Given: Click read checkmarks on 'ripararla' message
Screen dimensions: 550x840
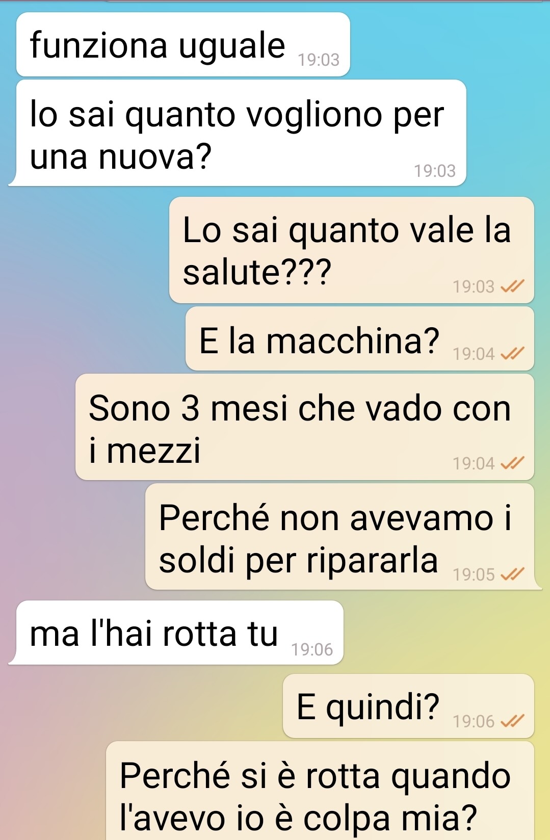Looking at the screenshot, I should [x=512, y=574].
